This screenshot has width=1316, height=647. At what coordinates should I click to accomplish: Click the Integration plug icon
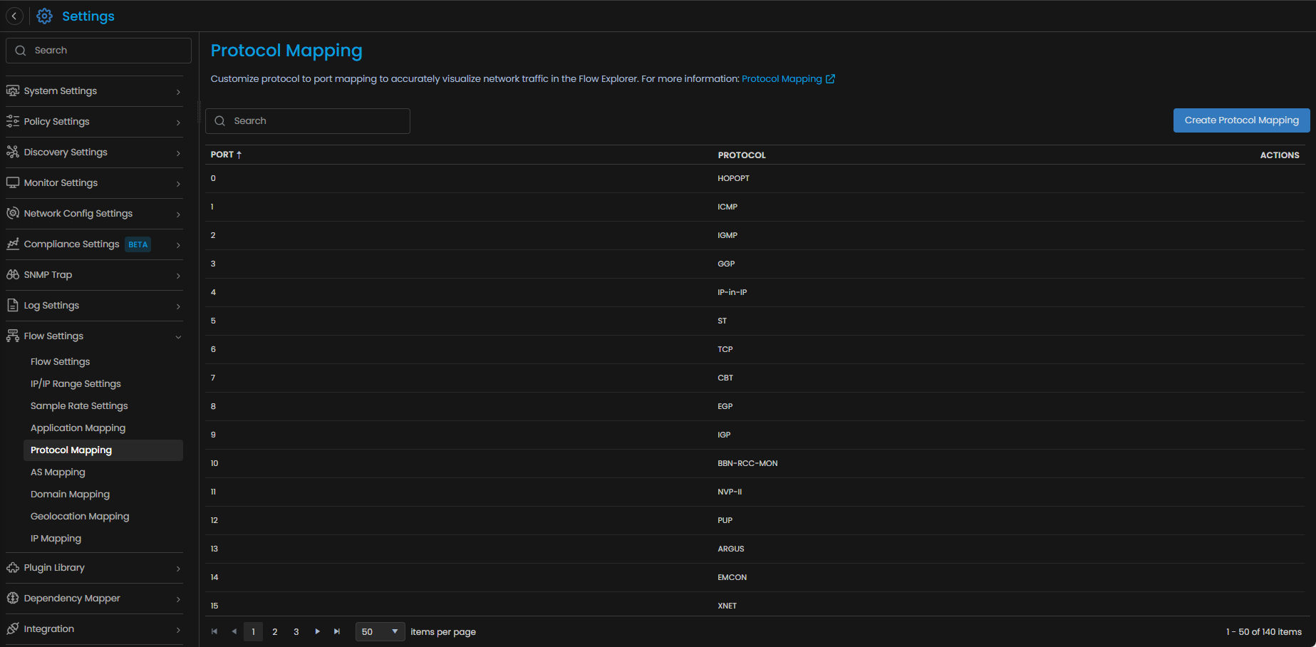click(13, 628)
